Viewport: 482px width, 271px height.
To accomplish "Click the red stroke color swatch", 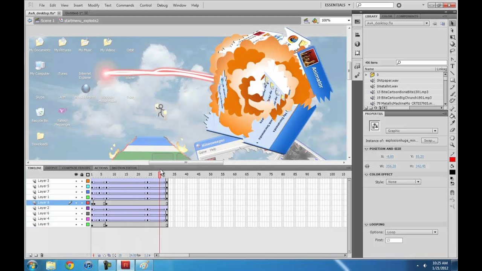I will (452, 160).
